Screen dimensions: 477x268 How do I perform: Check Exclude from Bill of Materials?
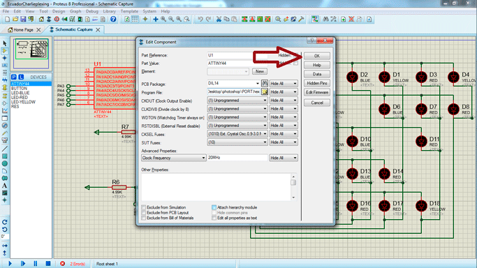pyautogui.click(x=144, y=218)
